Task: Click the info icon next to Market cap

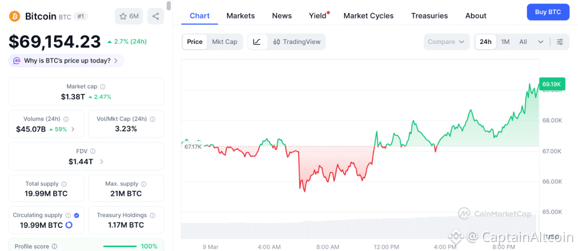Action: 102,87
